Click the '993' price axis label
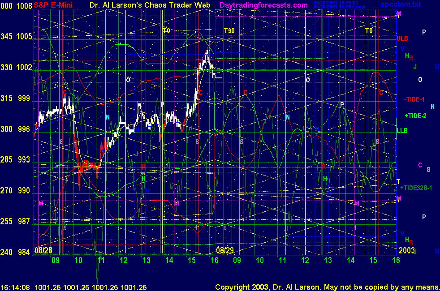This screenshot has width=440, height=291. pos(24,159)
